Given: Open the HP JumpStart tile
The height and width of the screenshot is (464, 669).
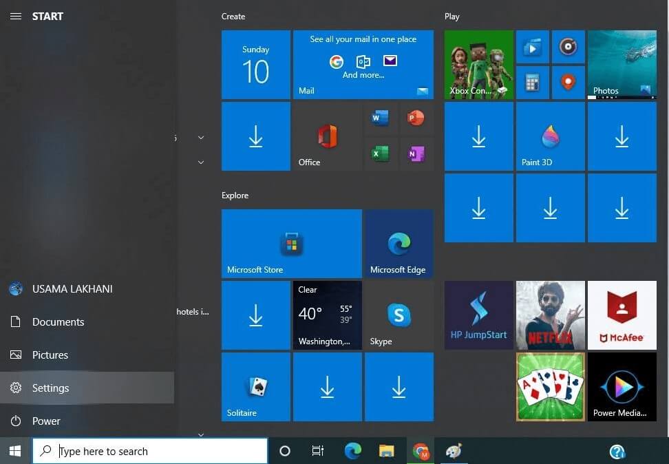Looking at the screenshot, I should coord(479,315).
